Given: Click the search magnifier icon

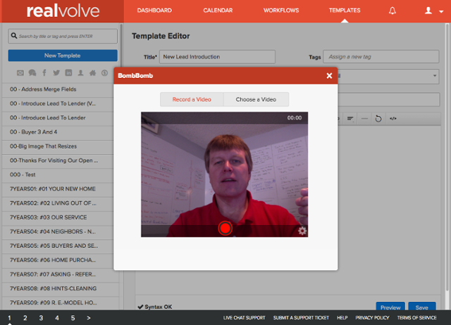Looking at the screenshot, I should coord(14,36).
